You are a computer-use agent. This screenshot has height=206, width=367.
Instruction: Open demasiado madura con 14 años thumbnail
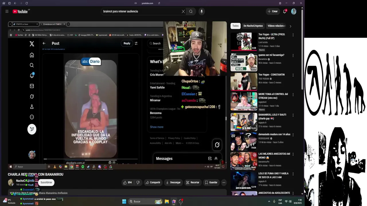pos(244,141)
